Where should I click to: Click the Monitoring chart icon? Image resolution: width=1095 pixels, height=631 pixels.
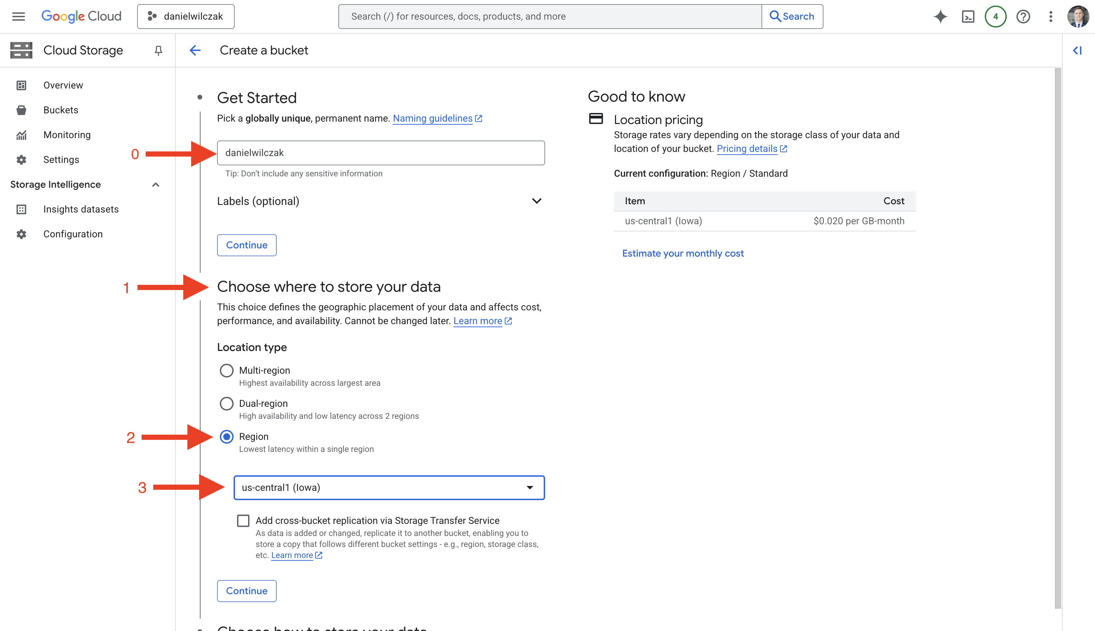[21, 135]
